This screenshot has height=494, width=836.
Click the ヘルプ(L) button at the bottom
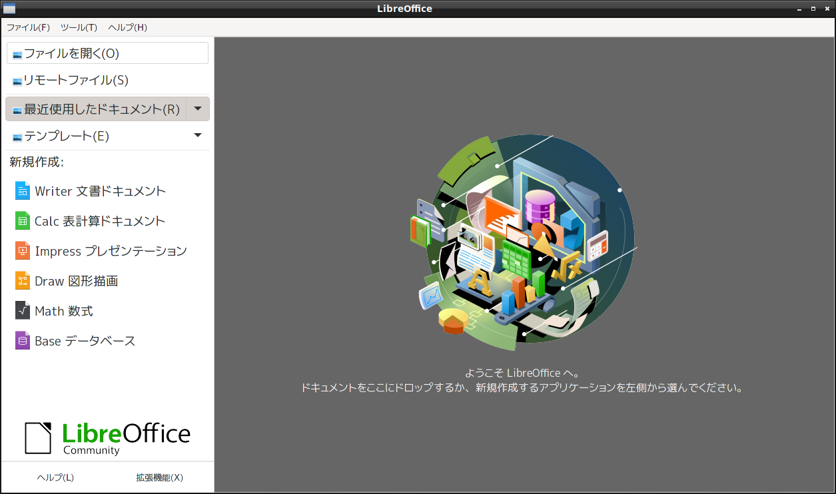tap(55, 477)
